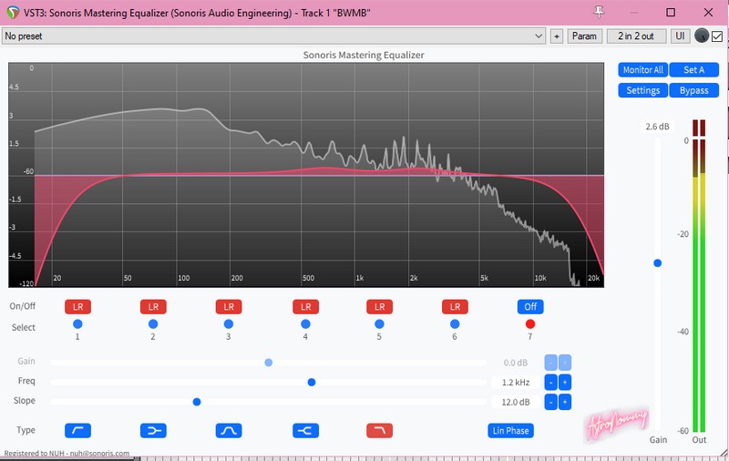
Task: Open the Settings panel
Action: coord(643,90)
